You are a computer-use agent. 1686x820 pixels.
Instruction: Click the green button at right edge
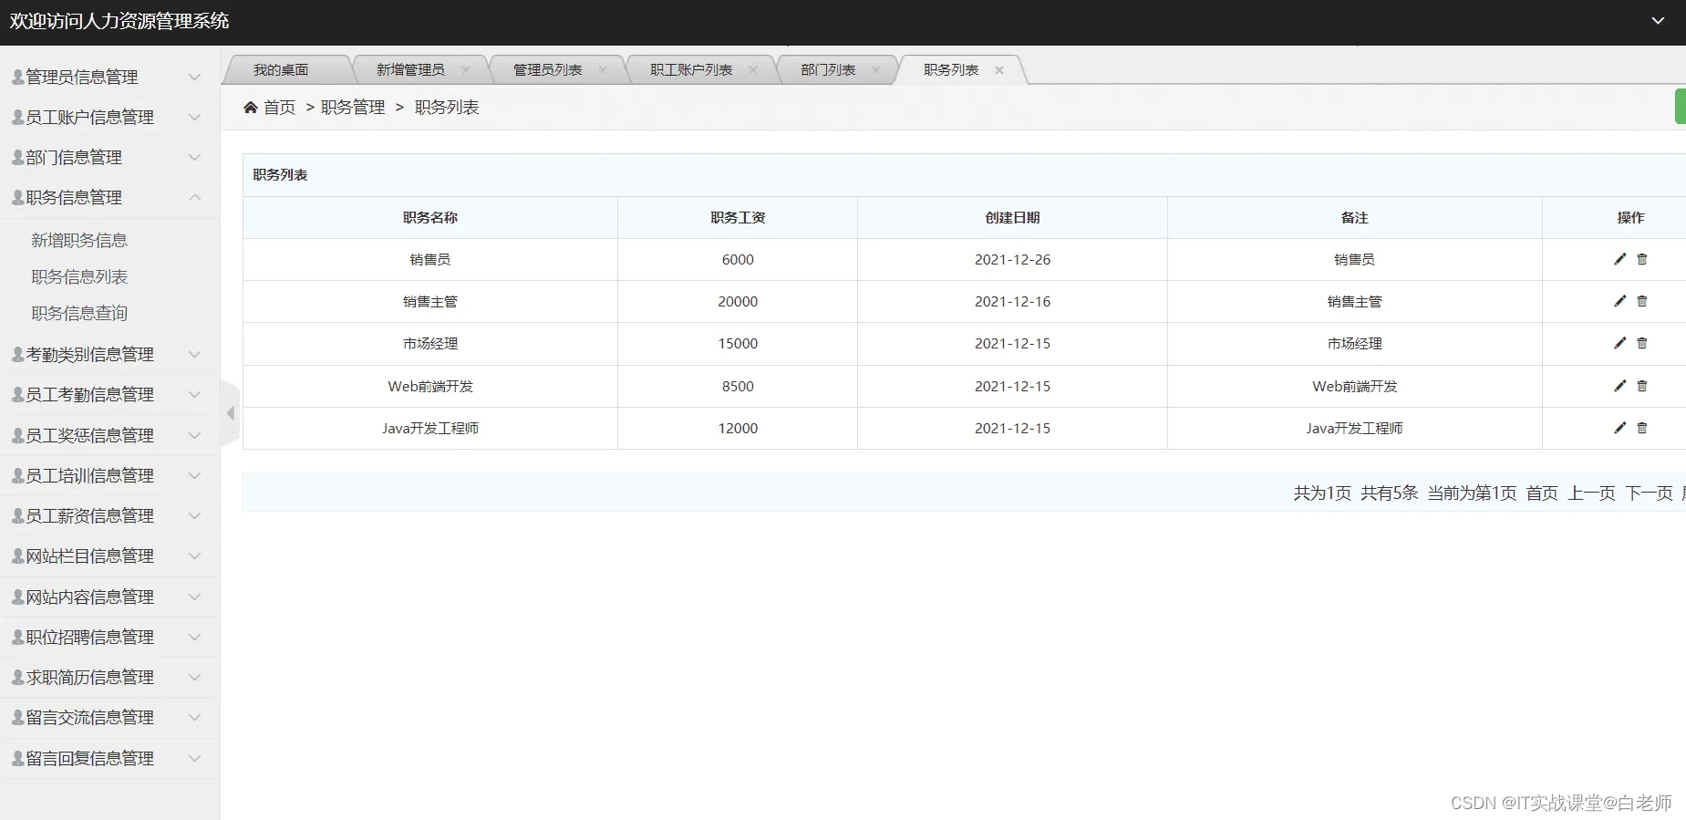pos(1681,107)
